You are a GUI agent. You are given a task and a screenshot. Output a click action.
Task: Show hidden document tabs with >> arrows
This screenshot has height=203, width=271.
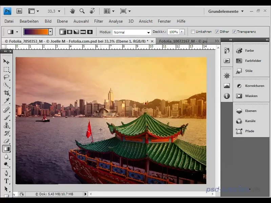tap(217, 41)
